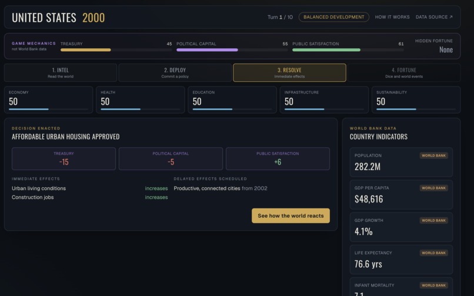Click the life expectancy value 76.6 yrs
The image size is (474, 296).
point(368,264)
